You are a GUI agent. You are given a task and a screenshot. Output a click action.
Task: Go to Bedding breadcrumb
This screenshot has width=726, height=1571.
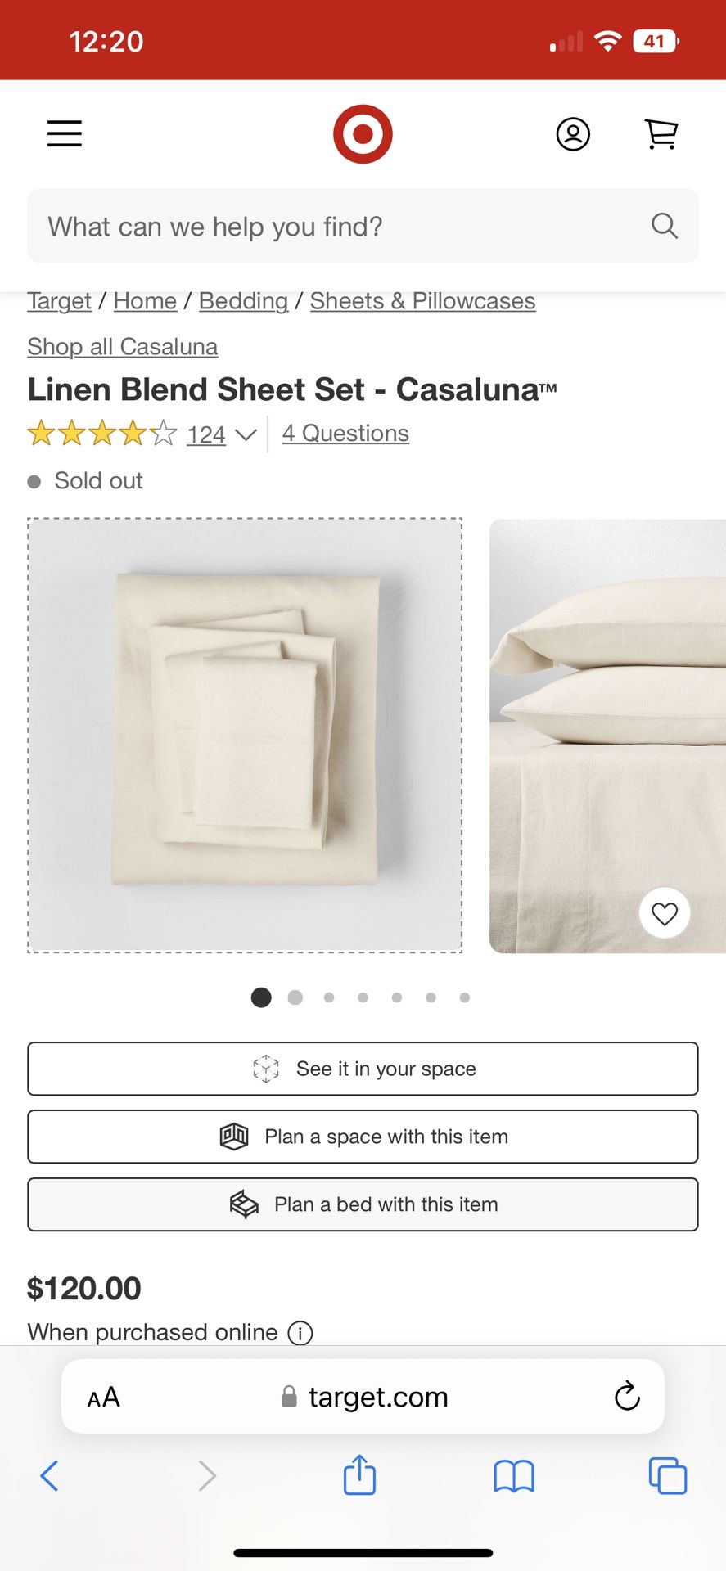pyautogui.click(x=243, y=301)
